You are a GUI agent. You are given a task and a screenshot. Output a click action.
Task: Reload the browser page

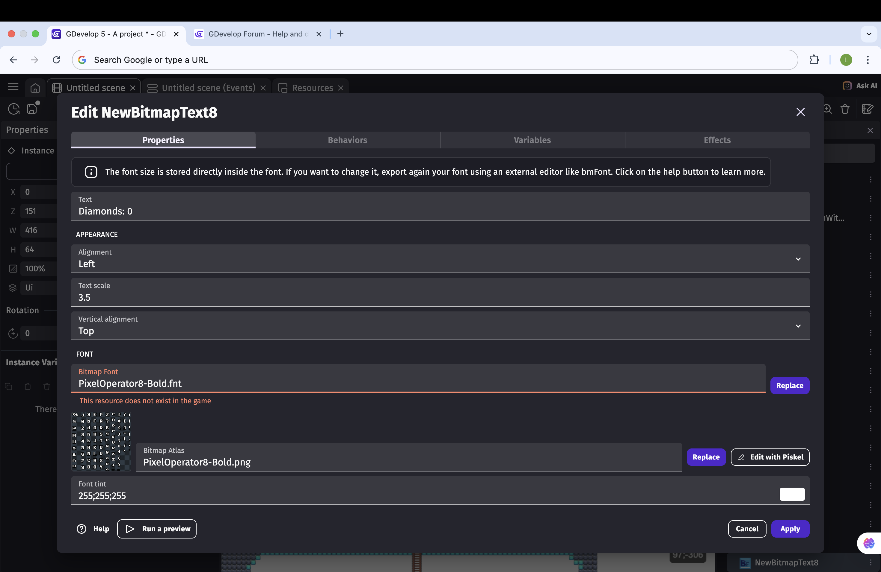pyautogui.click(x=56, y=60)
